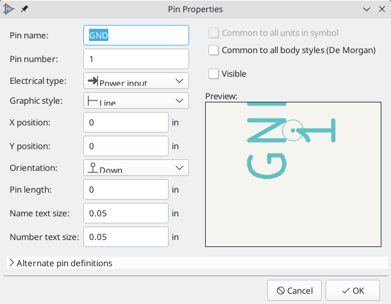Click the Line graphic style icon
The height and width of the screenshot is (304, 391).
pos(92,100)
